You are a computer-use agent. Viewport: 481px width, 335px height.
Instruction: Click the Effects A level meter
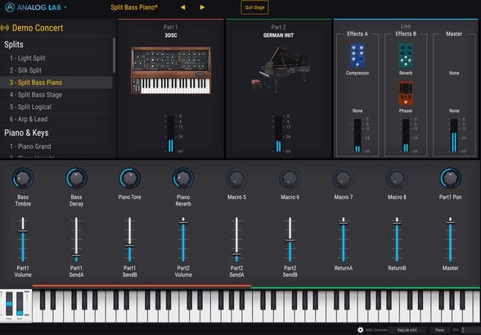(357, 135)
